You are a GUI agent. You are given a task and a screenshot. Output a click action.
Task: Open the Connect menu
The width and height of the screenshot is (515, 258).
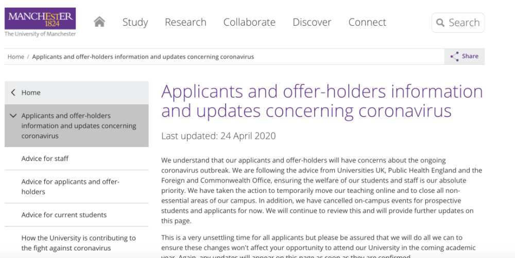tap(367, 22)
